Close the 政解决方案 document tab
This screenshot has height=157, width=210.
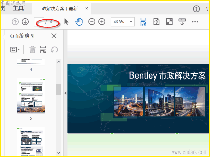coord(87,9)
